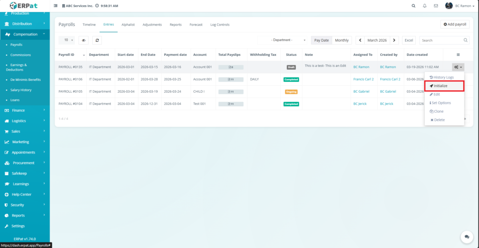Switch to the Alphalist tab

coord(128,24)
